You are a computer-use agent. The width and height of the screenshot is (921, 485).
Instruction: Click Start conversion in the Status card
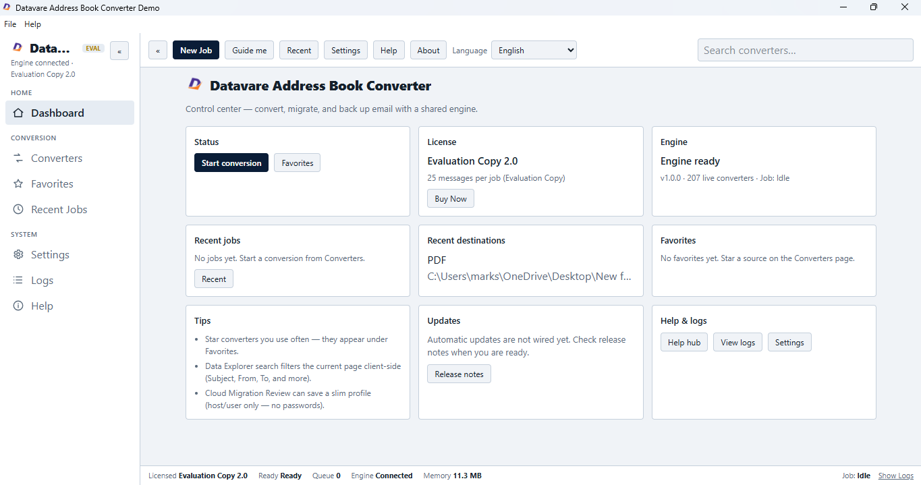[x=231, y=163]
